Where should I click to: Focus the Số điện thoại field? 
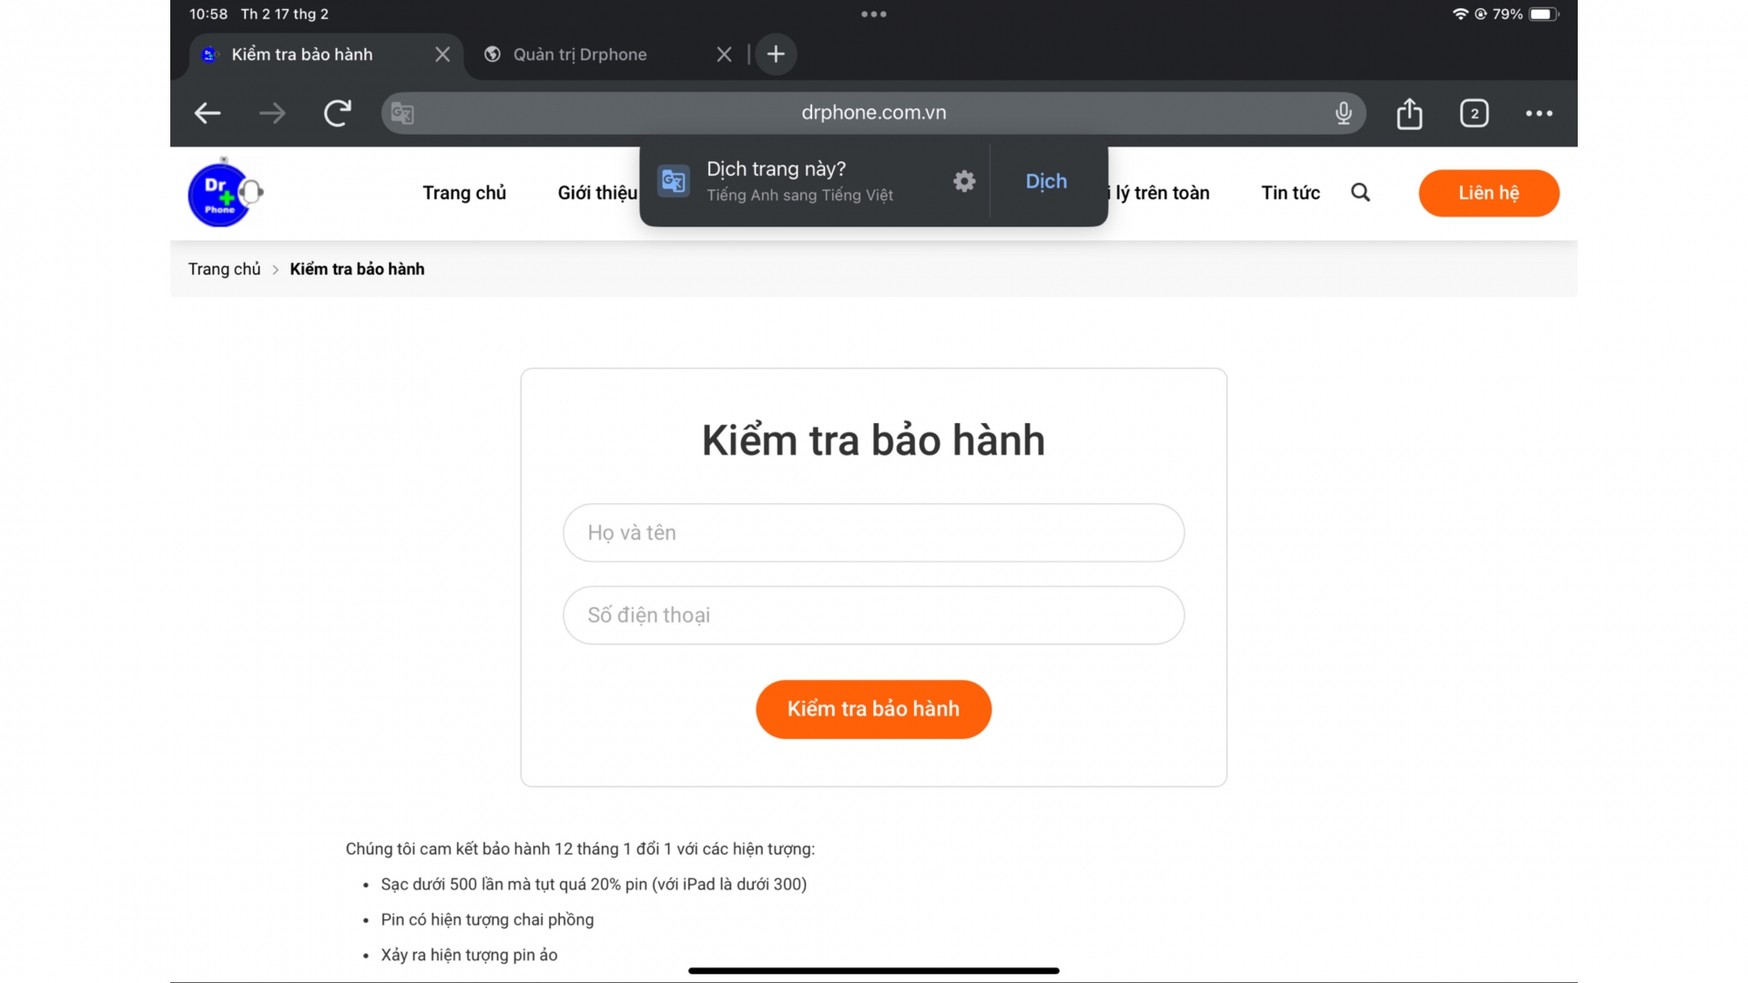tap(873, 615)
